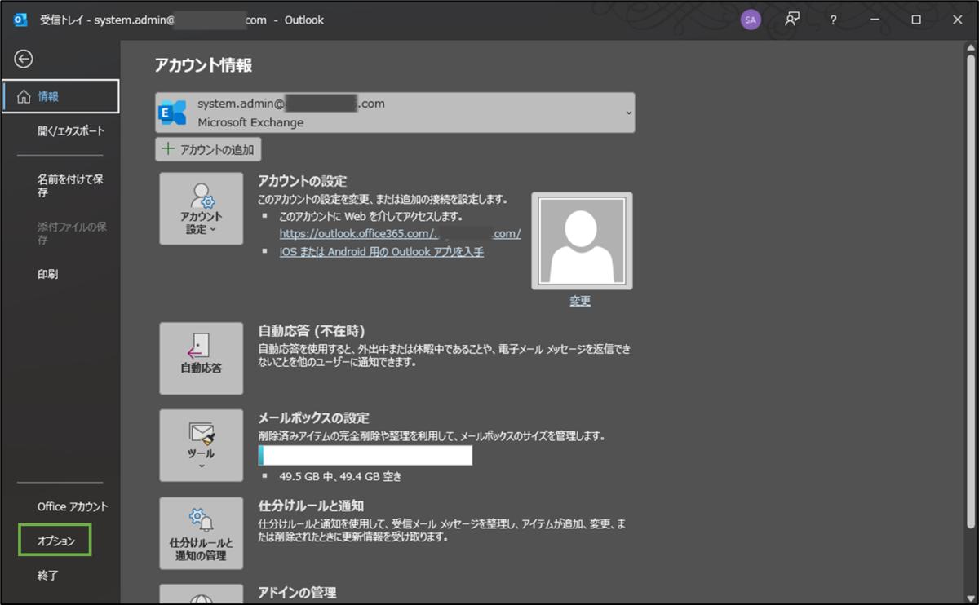Click the アカウントの設定 heading
The height and width of the screenshot is (605, 979).
303,181
